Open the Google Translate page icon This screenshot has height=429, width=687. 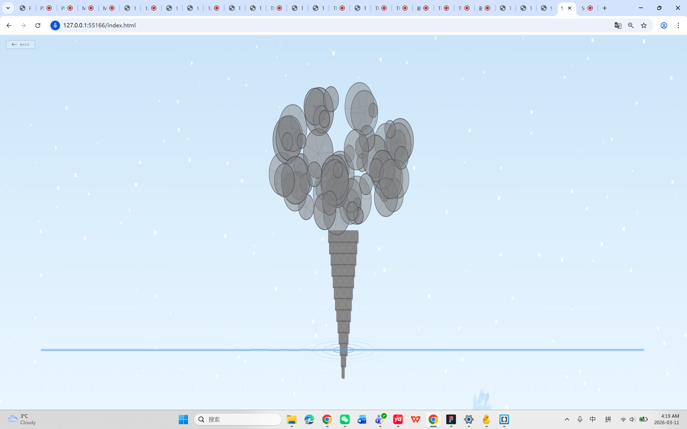click(x=618, y=25)
